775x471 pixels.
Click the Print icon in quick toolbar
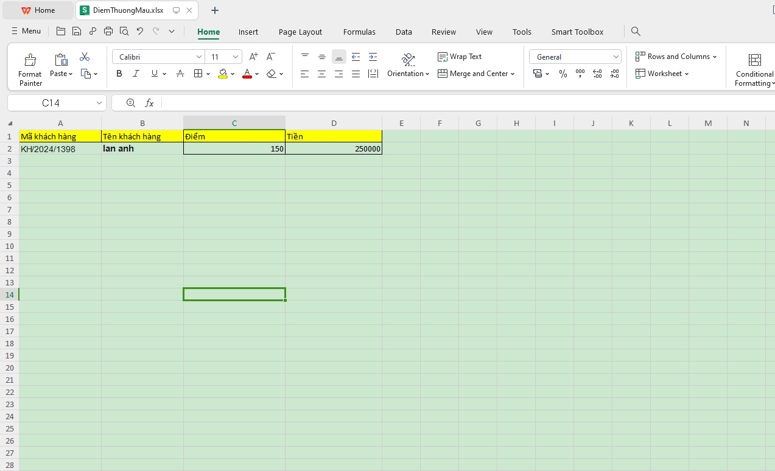pyautogui.click(x=108, y=32)
